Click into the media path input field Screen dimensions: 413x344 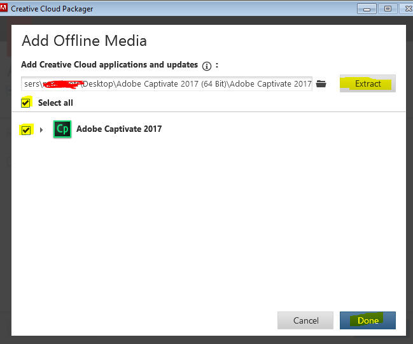click(167, 84)
